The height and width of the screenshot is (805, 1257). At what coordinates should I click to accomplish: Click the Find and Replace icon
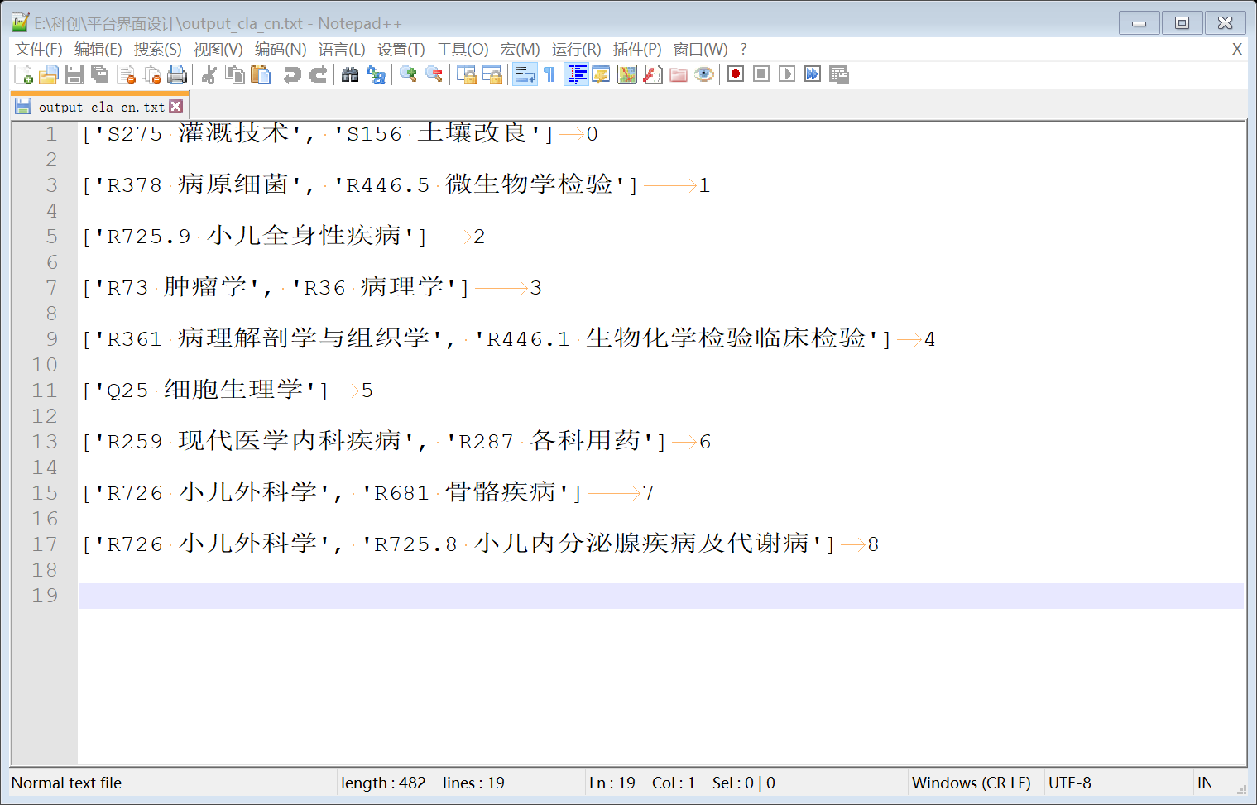377,75
